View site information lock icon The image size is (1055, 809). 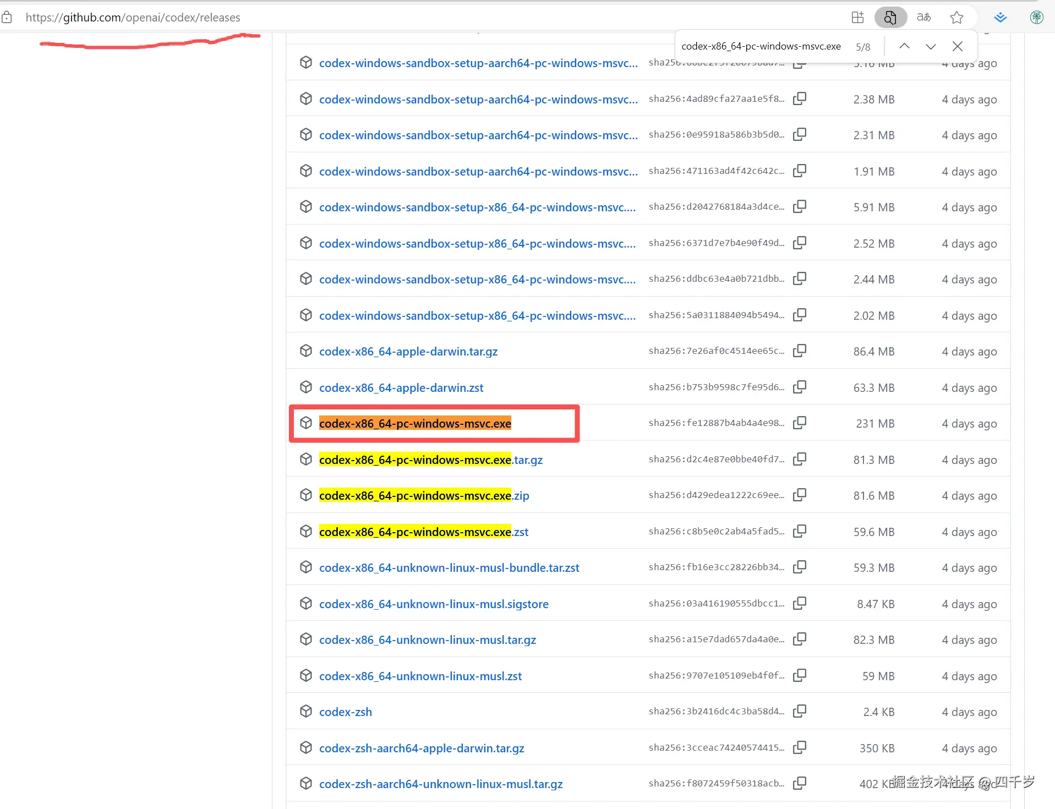(x=7, y=18)
